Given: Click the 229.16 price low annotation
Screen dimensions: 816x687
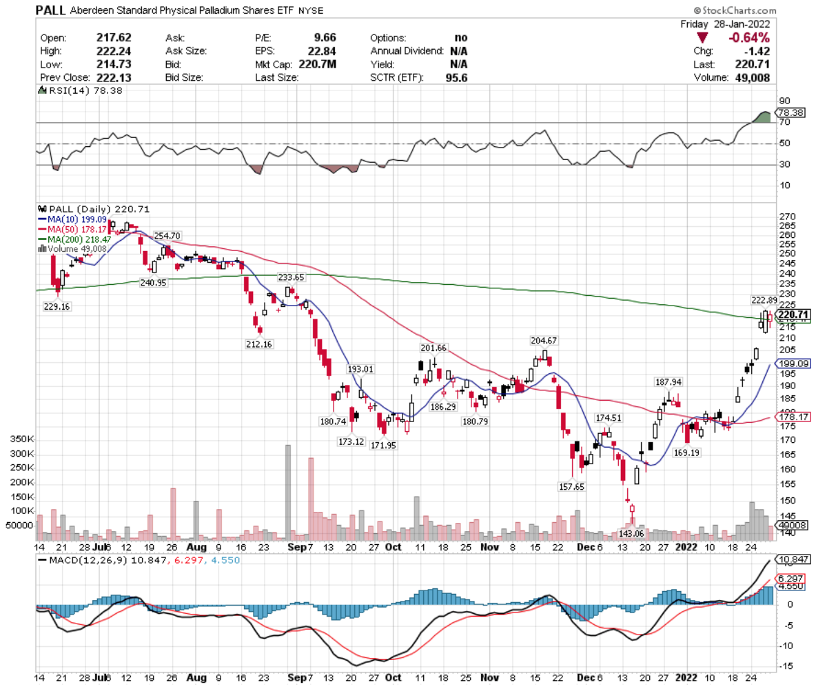Looking at the screenshot, I should click(57, 307).
